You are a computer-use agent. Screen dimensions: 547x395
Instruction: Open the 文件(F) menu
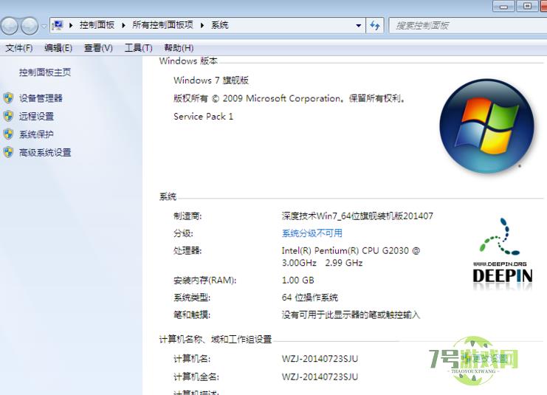(19, 48)
